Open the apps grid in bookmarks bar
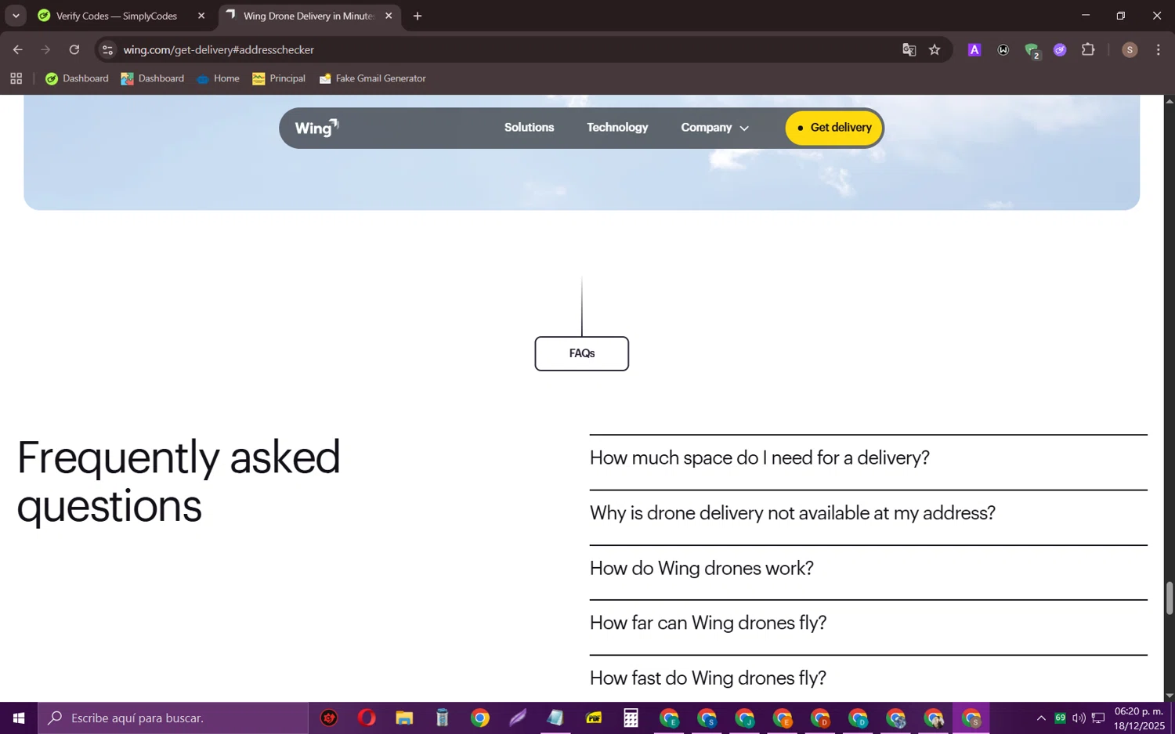Viewport: 1175px width, 734px height. 16,78
